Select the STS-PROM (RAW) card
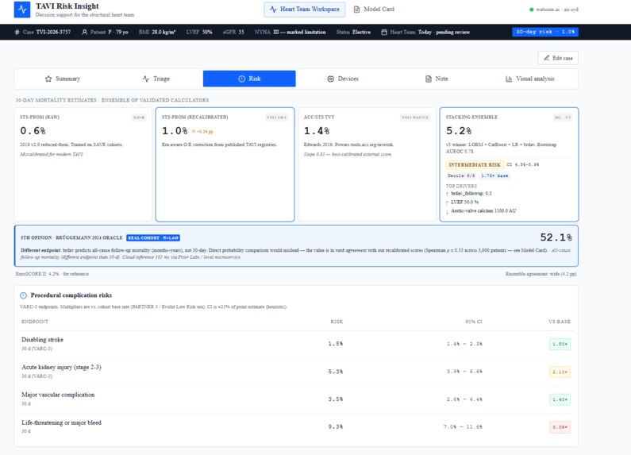Screen dimensions: 631x455 [83, 164]
